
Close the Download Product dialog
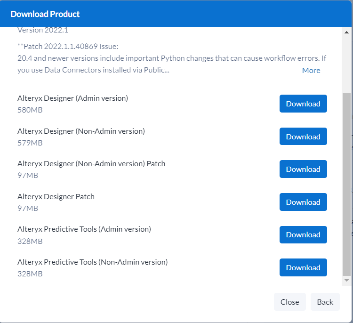pyautogui.click(x=289, y=302)
